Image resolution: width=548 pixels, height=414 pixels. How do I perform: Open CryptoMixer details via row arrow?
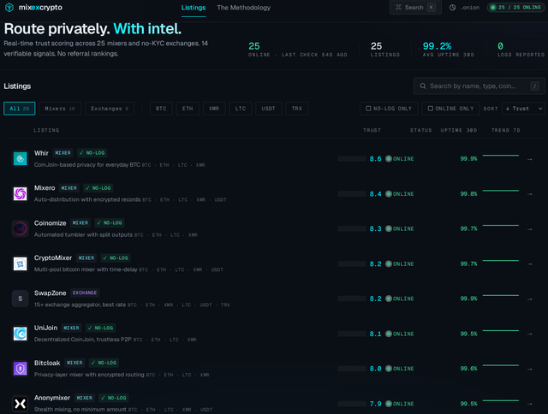pyautogui.click(x=530, y=264)
